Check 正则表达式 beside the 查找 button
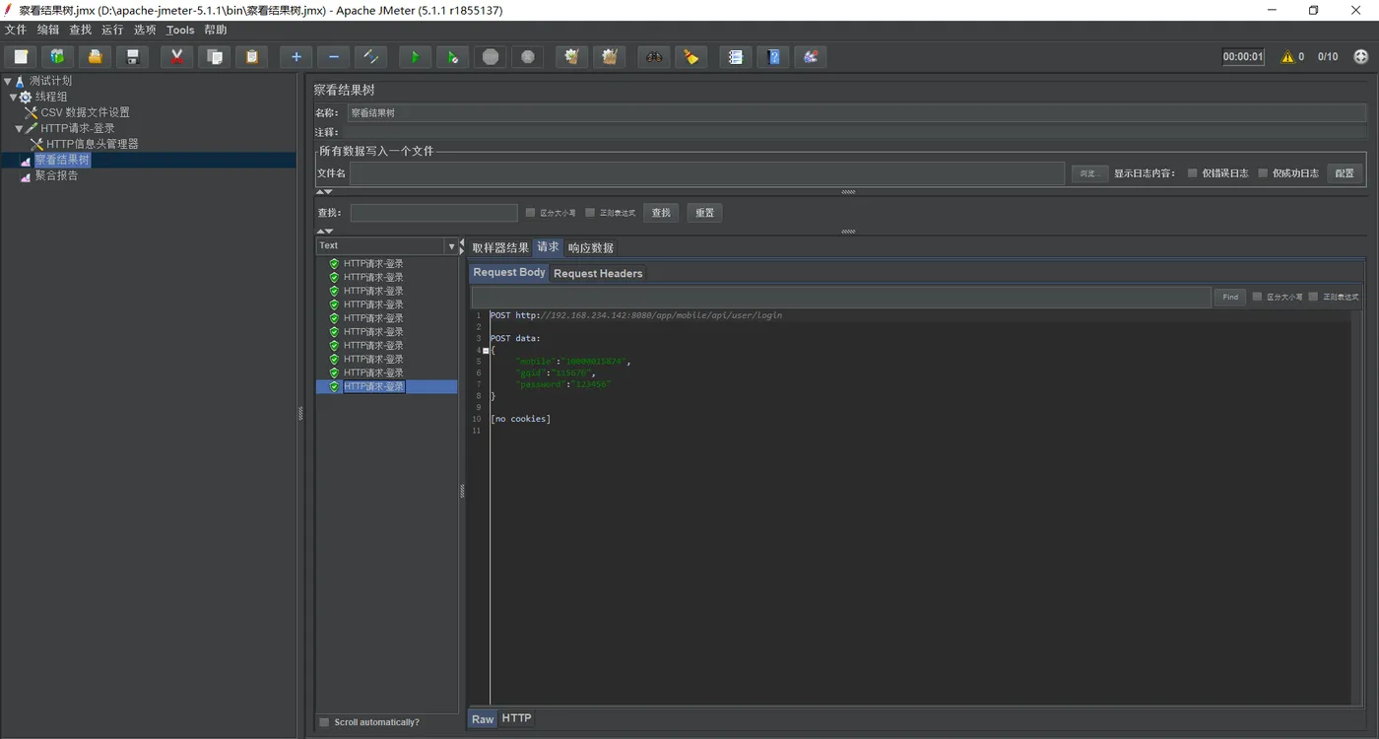1379x739 pixels. click(x=590, y=213)
